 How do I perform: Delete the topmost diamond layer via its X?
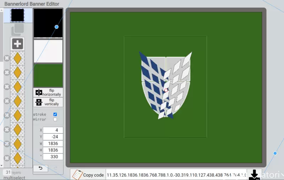pos(7,58)
